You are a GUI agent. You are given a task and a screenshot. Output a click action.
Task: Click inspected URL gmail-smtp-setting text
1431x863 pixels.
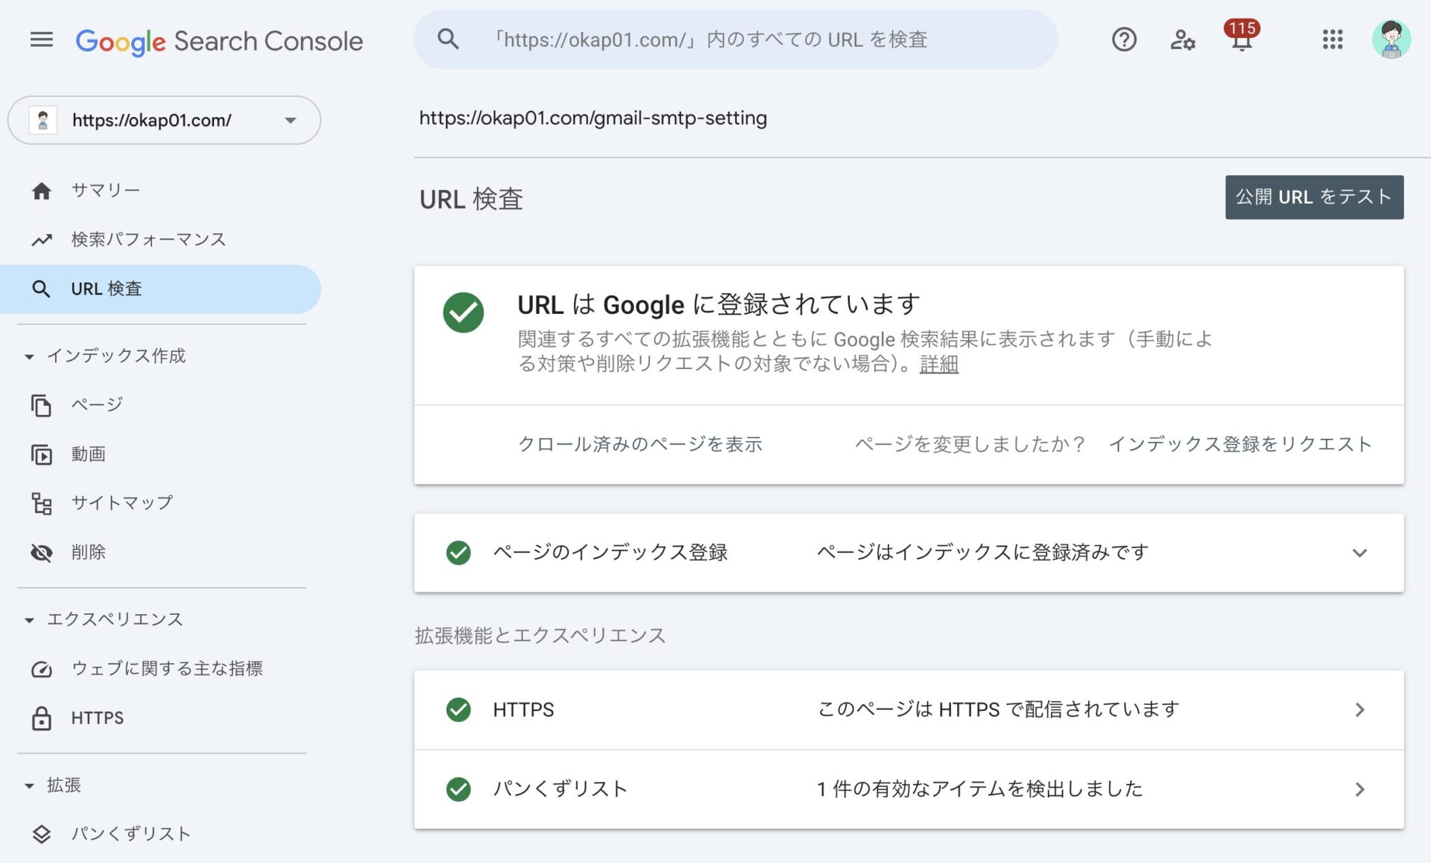[593, 118]
